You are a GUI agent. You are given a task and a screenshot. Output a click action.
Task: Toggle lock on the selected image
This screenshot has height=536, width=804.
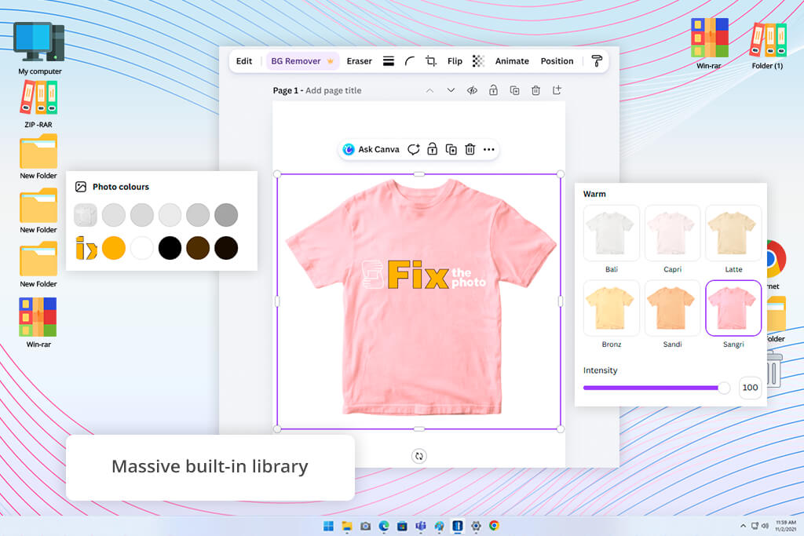pyautogui.click(x=433, y=149)
